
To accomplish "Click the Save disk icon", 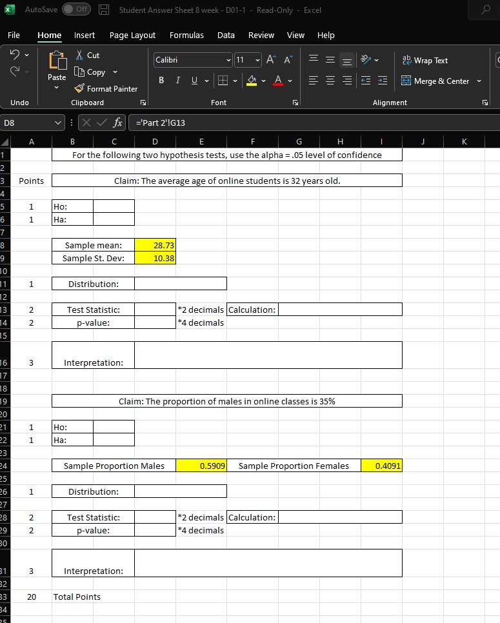I will point(104,10).
